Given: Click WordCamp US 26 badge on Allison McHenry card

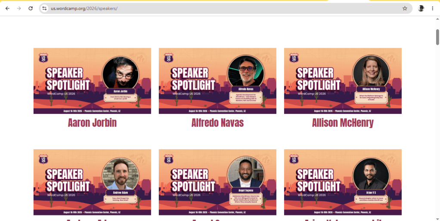Looking at the screenshot, I should click(x=294, y=58).
